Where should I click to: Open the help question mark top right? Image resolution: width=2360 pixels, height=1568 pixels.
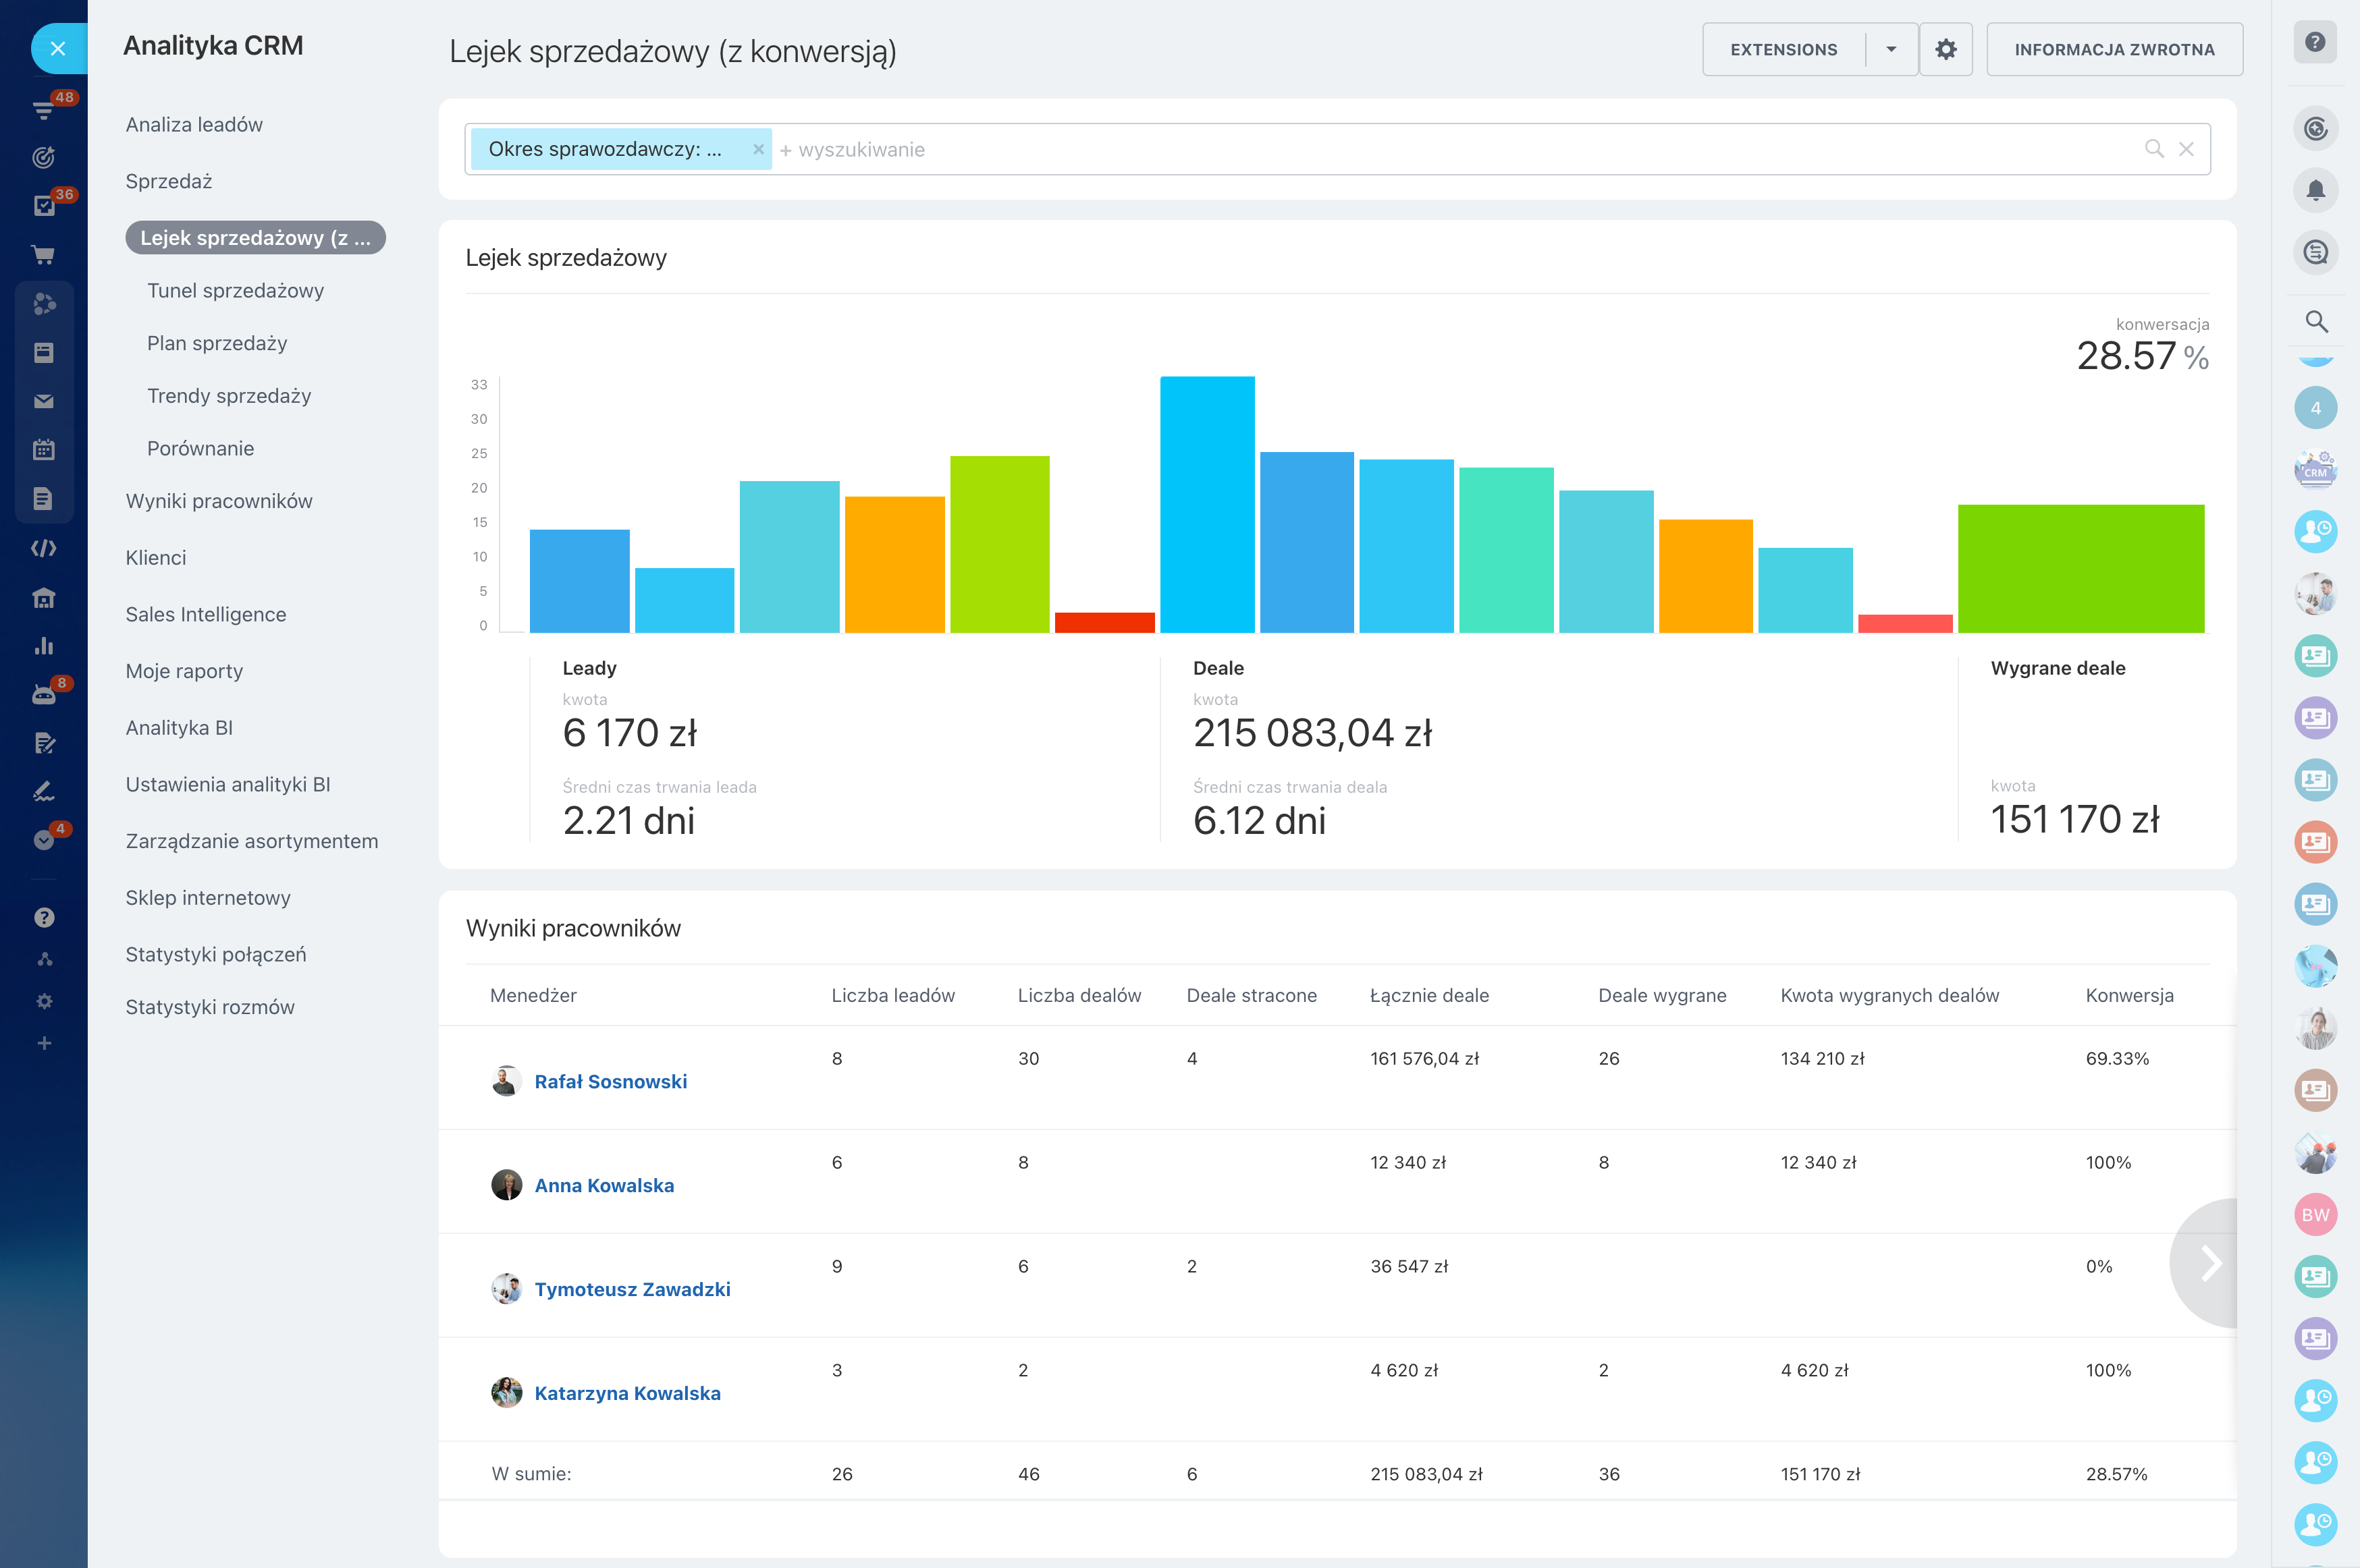2315,42
